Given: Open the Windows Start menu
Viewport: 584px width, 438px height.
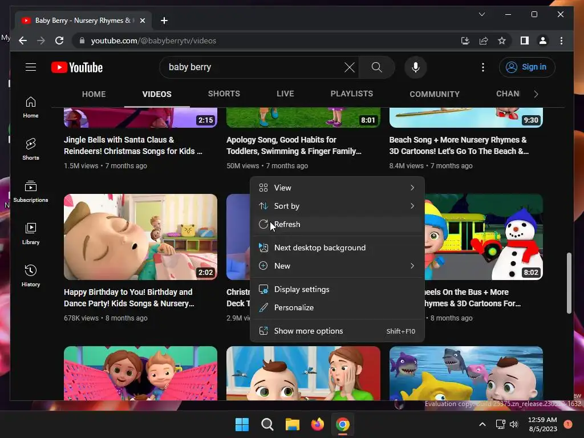Looking at the screenshot, I should [x=242, y=424].
